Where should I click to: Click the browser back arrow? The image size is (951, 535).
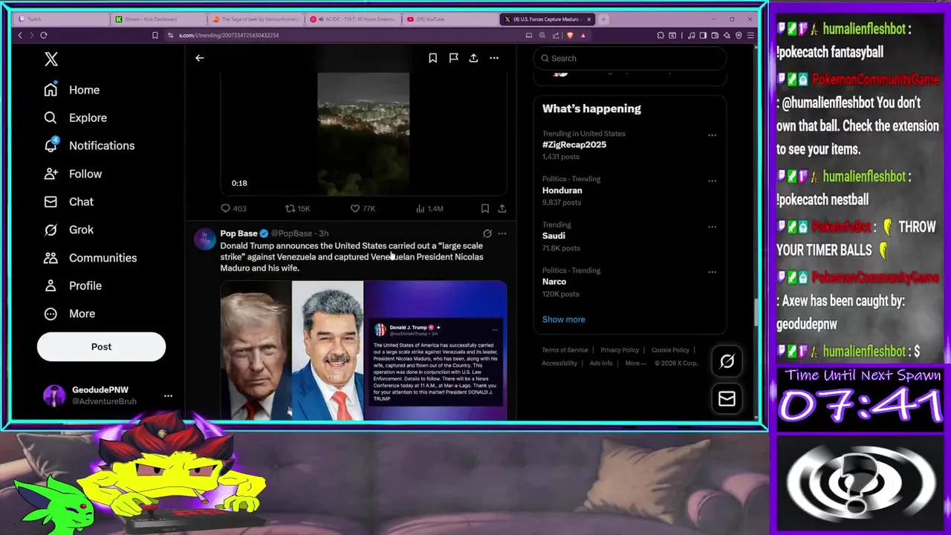click(x=20, y=35)
